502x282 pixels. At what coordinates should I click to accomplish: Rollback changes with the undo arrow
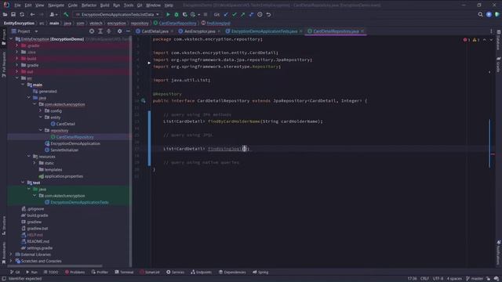tap(268, 14)
